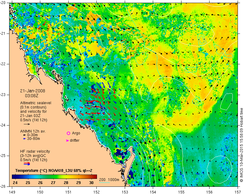The image size is (244, 195).
Task: Click the longitude axis label 155
Action: coord(181,192)
